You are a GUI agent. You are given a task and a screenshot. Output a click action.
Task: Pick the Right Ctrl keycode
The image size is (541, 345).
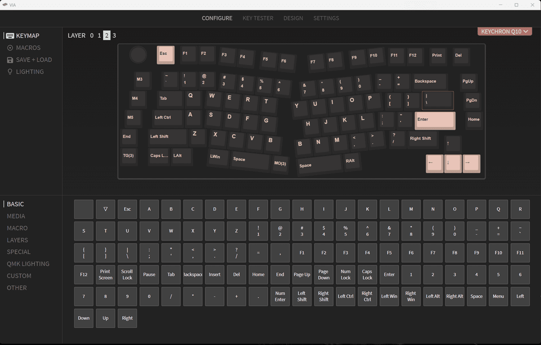click(367, 296)
